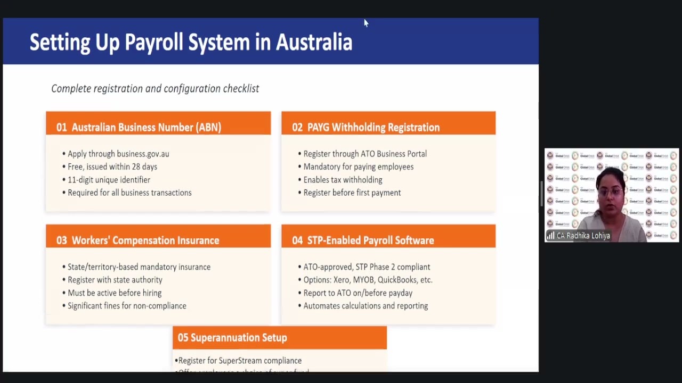Select the '04 STP-Enabled Payroll Software' header

(x=388, y=236)
